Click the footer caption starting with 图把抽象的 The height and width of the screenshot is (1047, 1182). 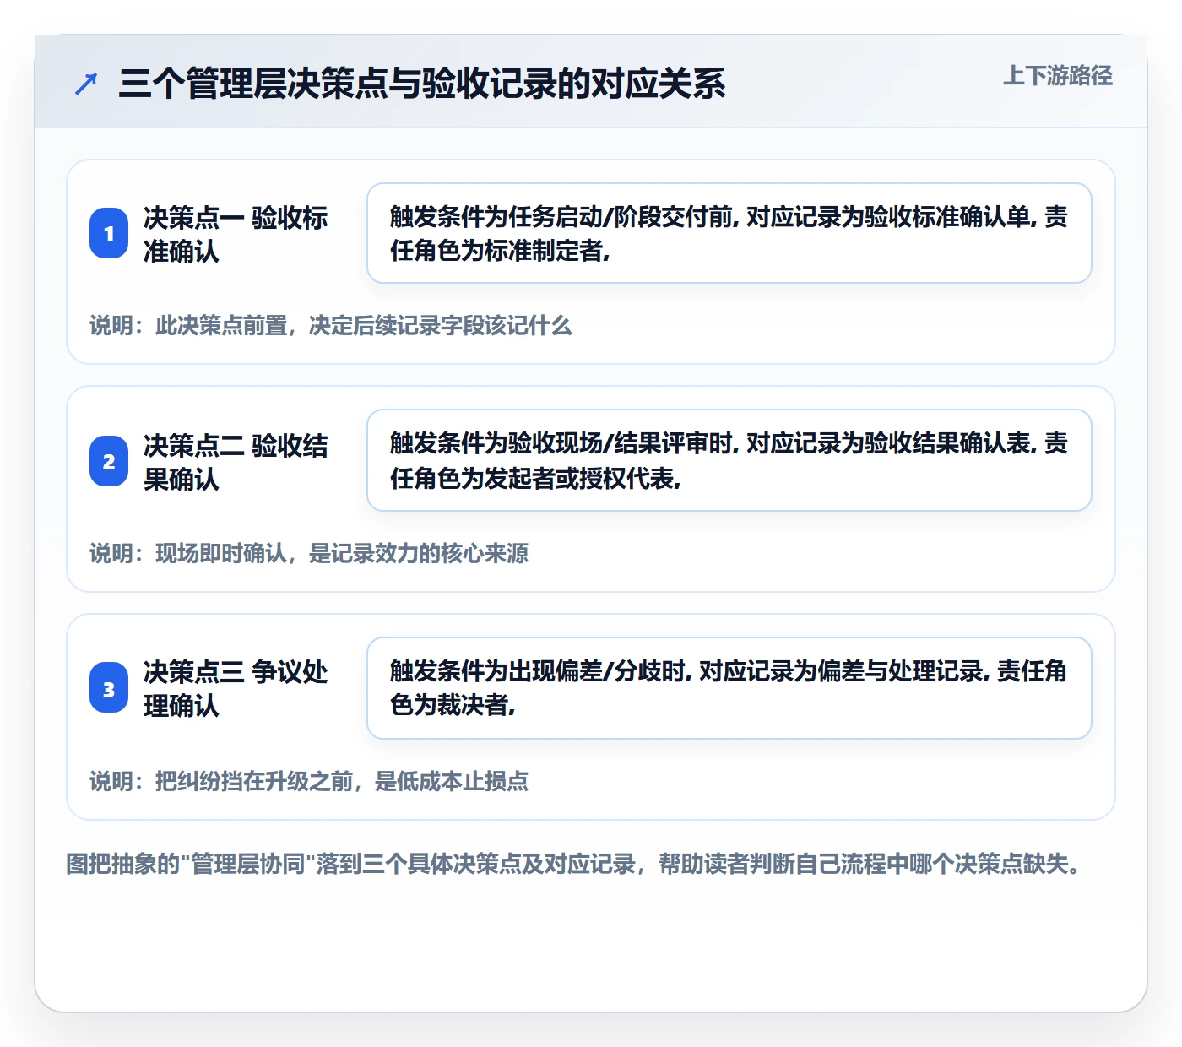(574, 865)
